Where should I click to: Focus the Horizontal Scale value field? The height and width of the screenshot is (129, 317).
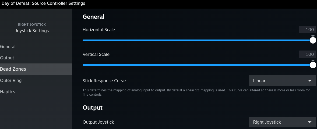click(x=307, y=30)
